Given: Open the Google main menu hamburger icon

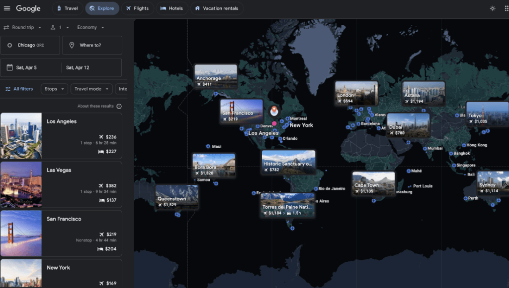Looking at the screenshot, I should point(7,8).
